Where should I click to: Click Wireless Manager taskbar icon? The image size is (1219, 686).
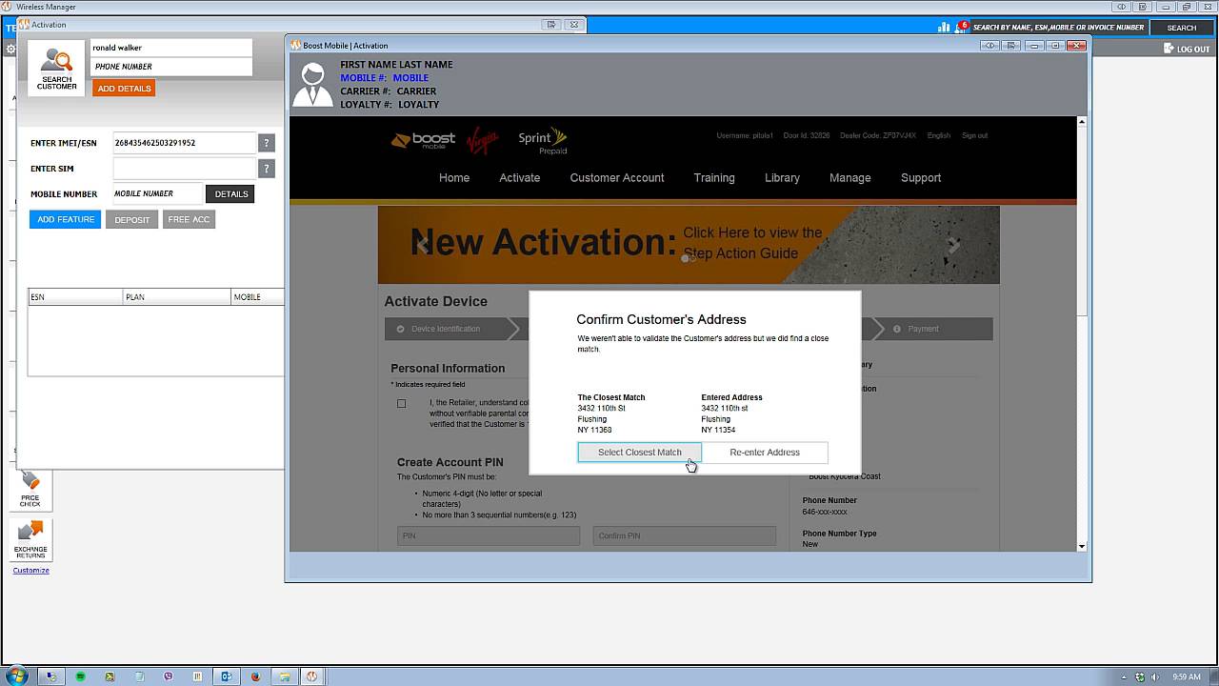pos(311,676)
